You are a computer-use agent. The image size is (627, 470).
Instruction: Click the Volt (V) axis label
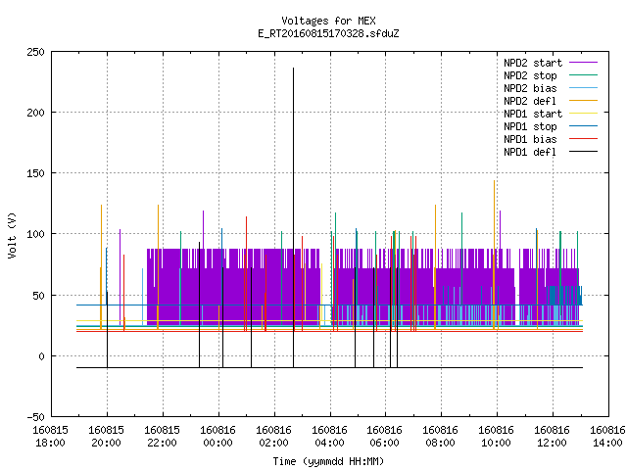coord(12,235)
